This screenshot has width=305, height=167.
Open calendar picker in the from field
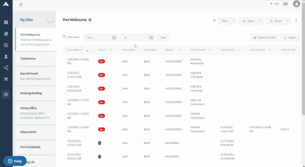[114, 38]
